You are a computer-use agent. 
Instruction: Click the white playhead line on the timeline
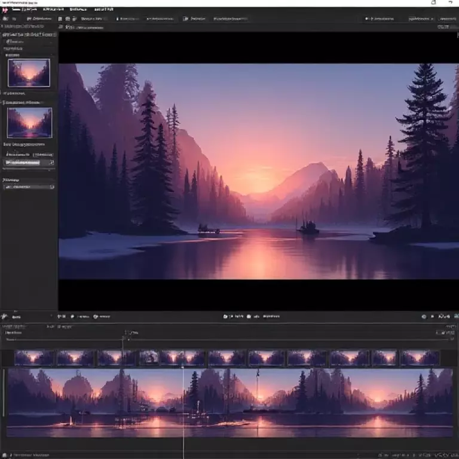click(x=183, y=394)
